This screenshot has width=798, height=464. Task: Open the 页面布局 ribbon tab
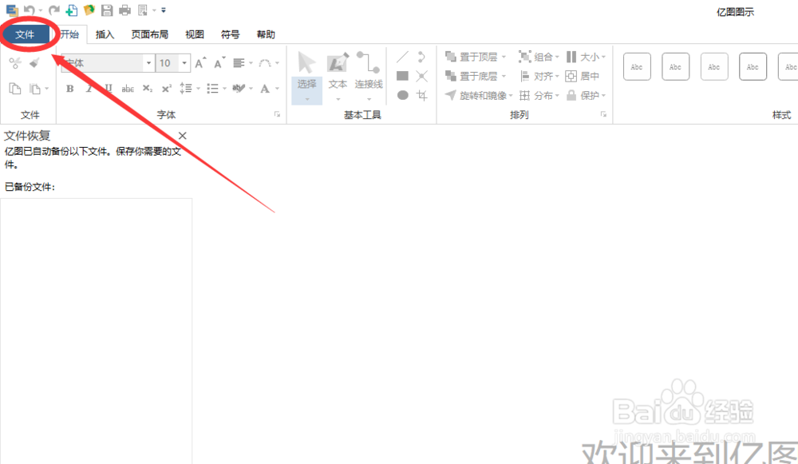pyautogui.click(x=150, y=34)
